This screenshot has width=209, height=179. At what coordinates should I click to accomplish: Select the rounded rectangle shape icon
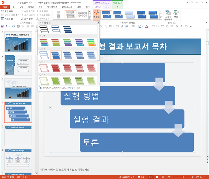tap(162, 26)
